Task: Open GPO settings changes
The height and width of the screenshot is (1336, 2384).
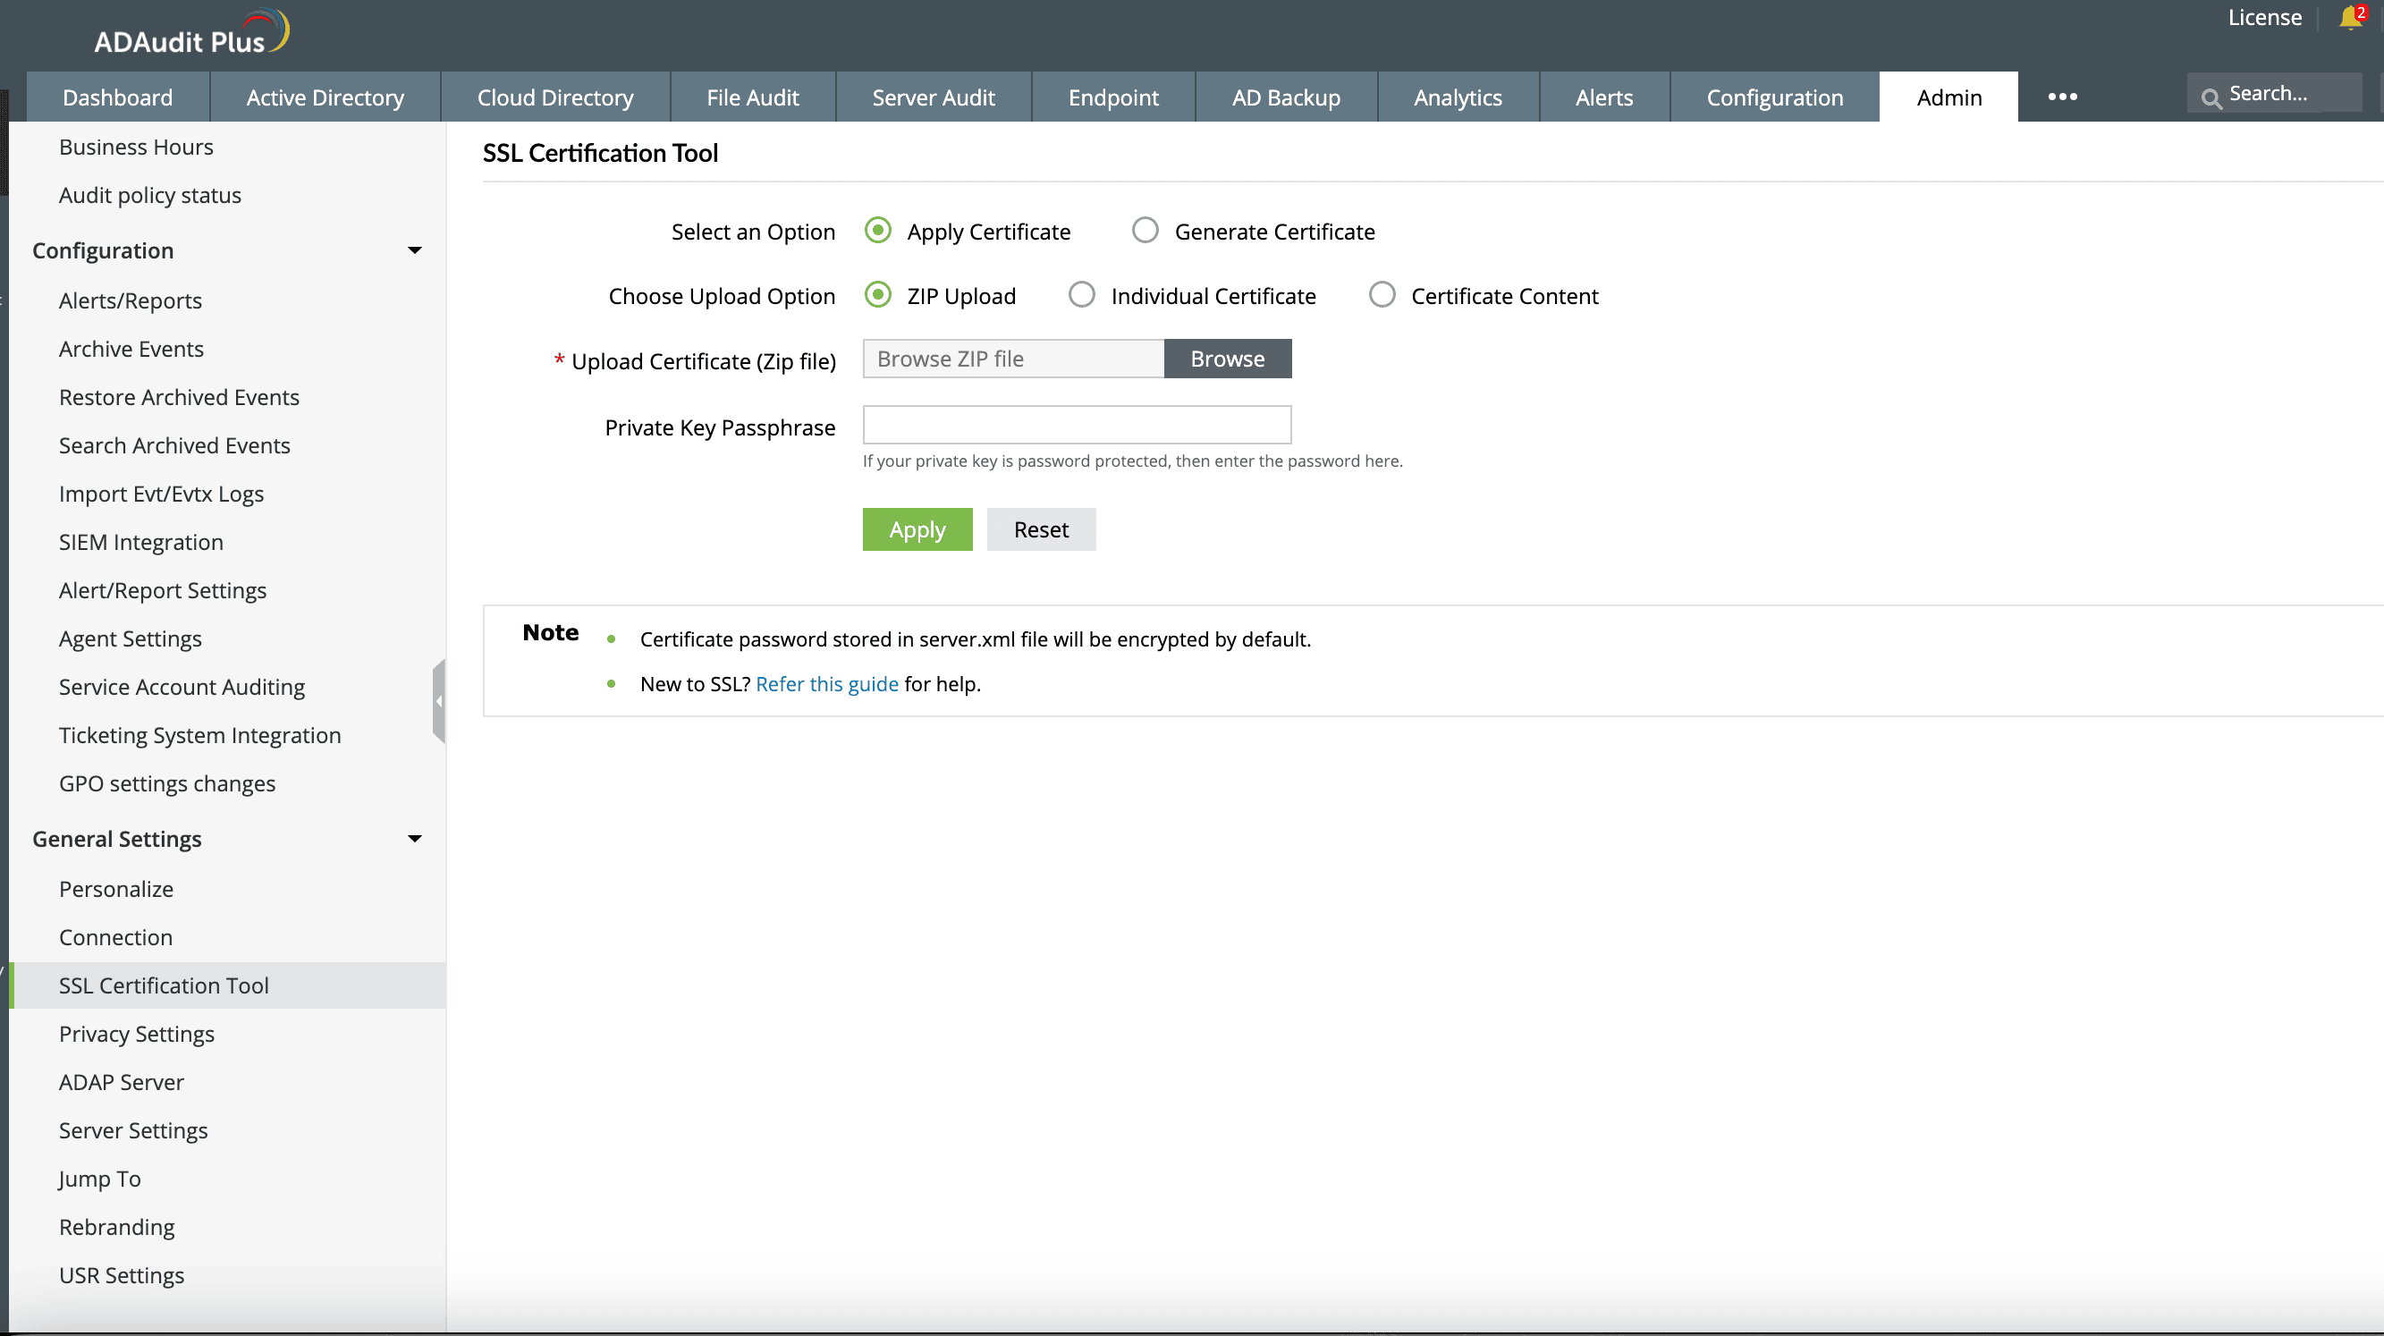Action: 167,783
